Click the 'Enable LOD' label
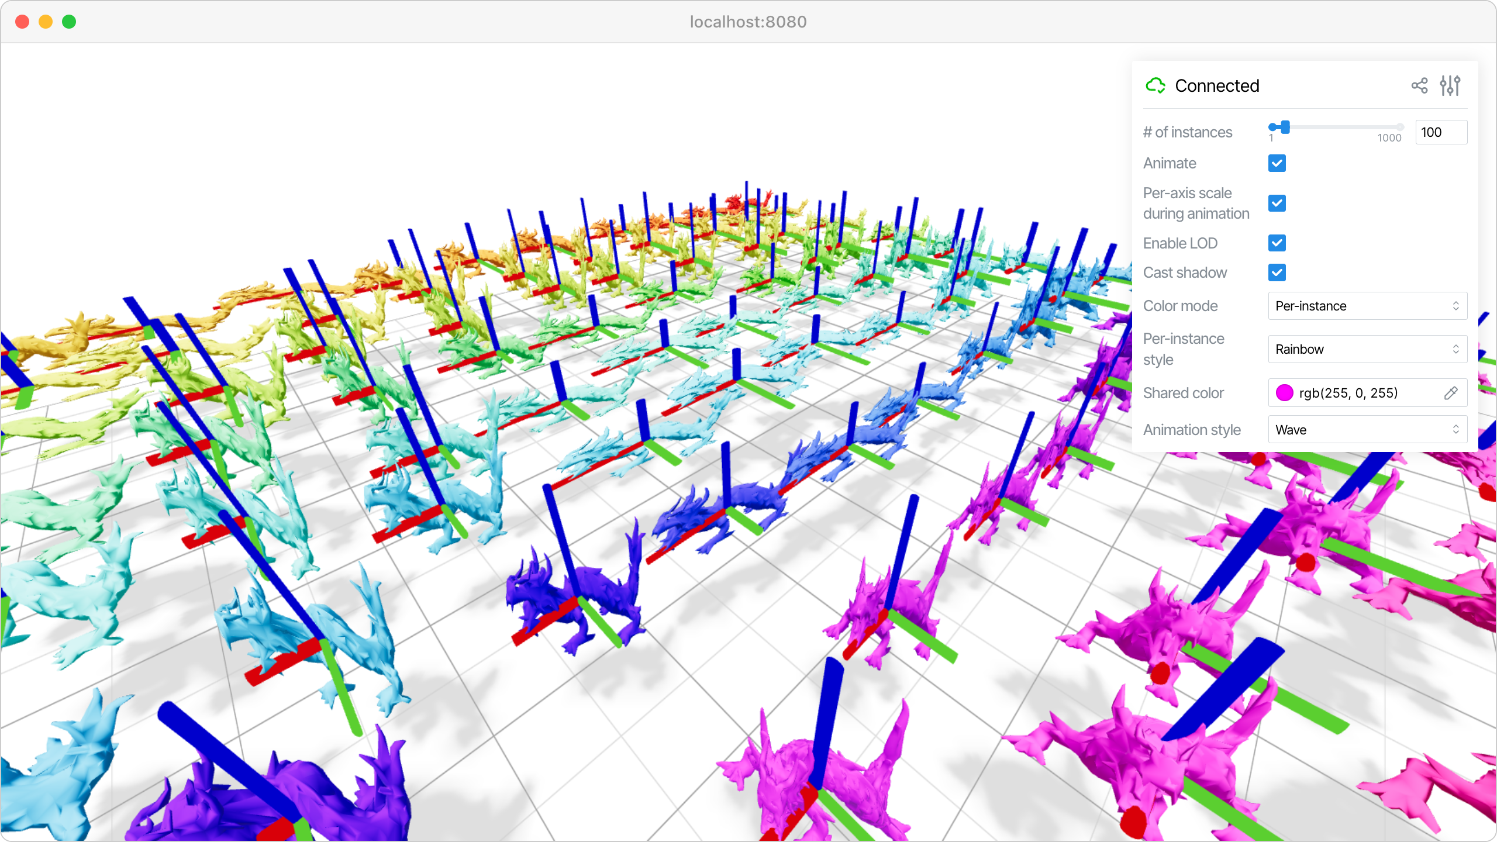This screenshot has height=842, width=1497. pyautogui.click(x=1180, y=243)
